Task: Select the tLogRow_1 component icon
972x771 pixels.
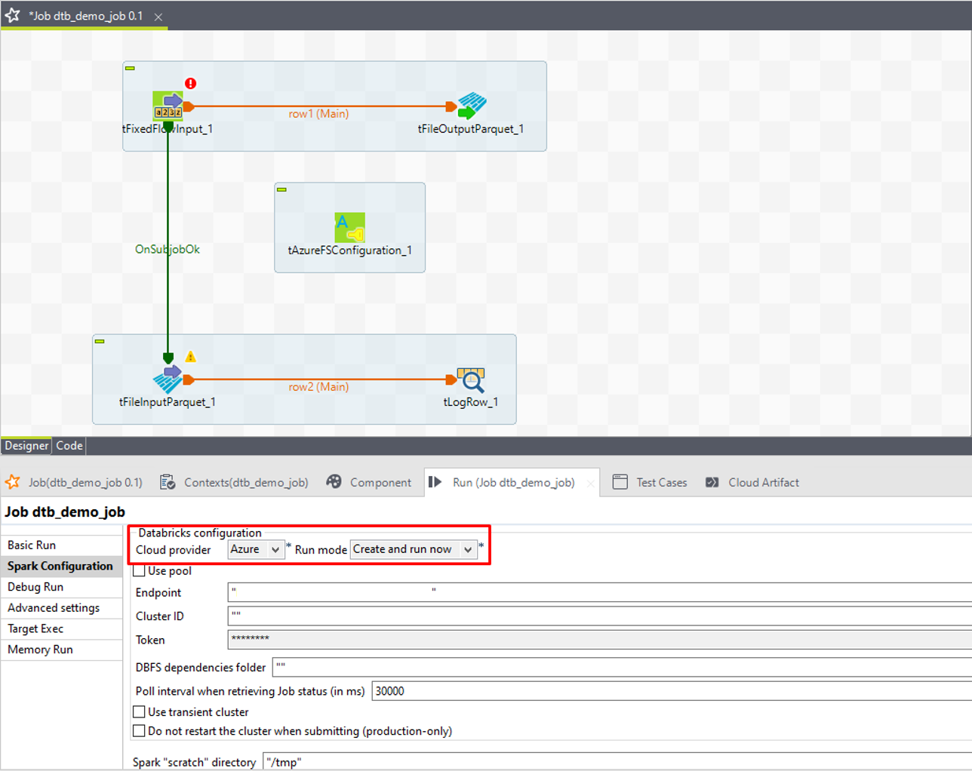Action: pos(472,379)
